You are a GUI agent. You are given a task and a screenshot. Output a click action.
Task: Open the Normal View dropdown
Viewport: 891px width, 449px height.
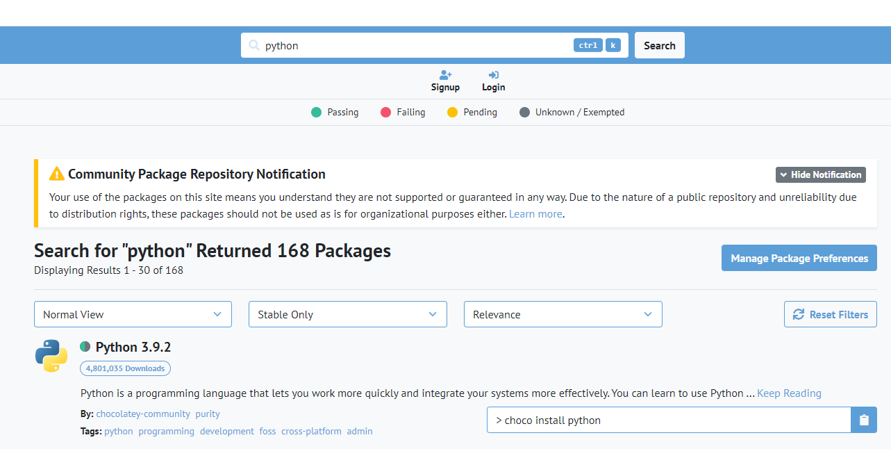(133, 314)
